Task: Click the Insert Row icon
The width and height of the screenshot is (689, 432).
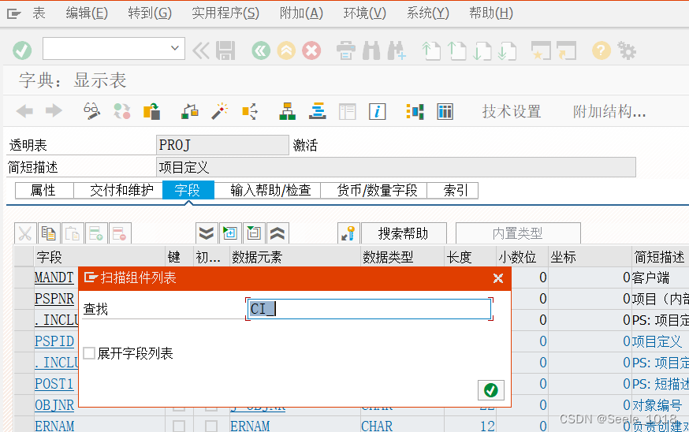Action: [96, 233]
